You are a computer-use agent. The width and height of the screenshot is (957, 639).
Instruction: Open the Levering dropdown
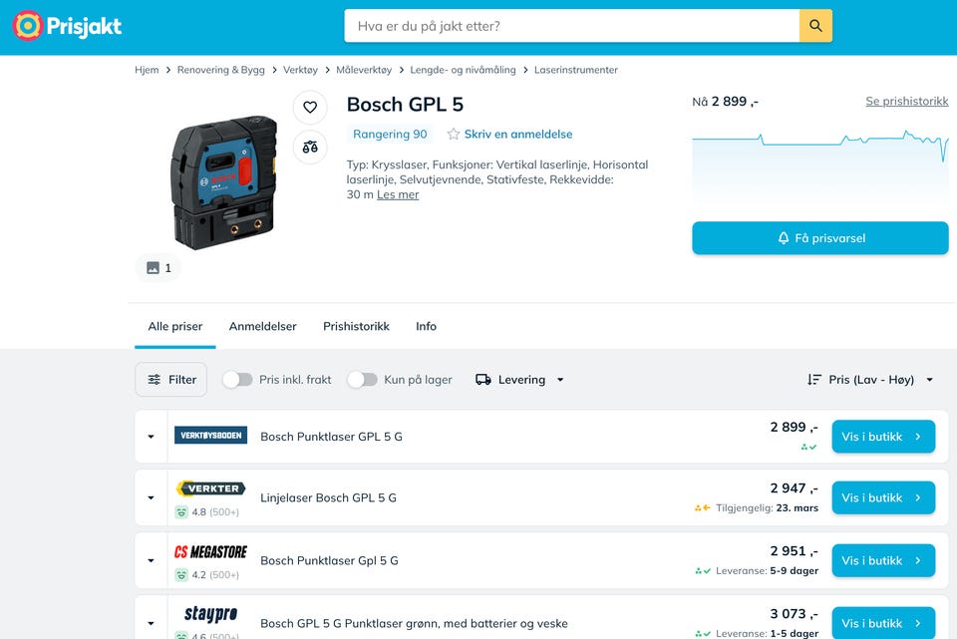click(519, 380)
